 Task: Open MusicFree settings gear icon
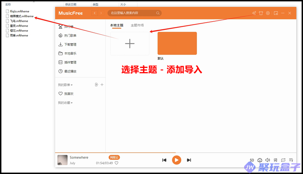[268, 13]
